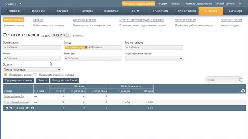
Task: Click the Всего column header
Action: click(57, 91)
